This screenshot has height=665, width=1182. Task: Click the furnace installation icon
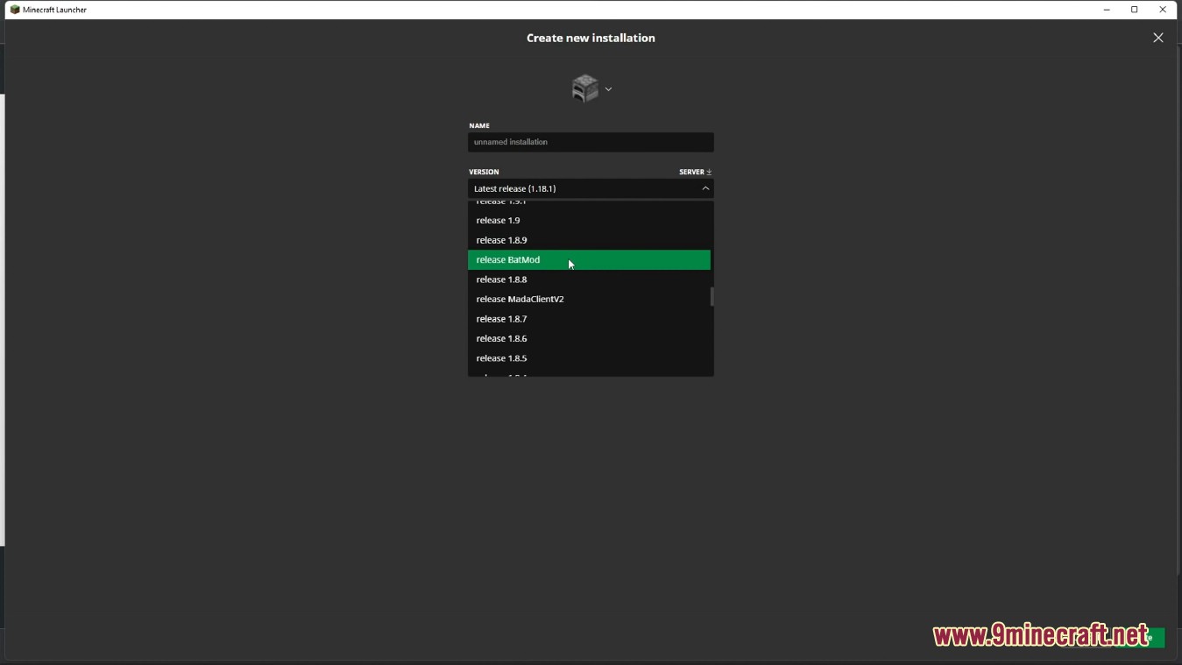(x=584, y=88)
